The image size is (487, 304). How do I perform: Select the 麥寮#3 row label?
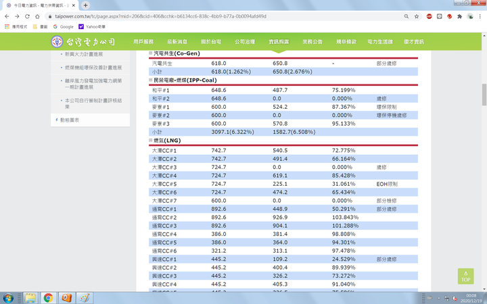click(160, 124)
